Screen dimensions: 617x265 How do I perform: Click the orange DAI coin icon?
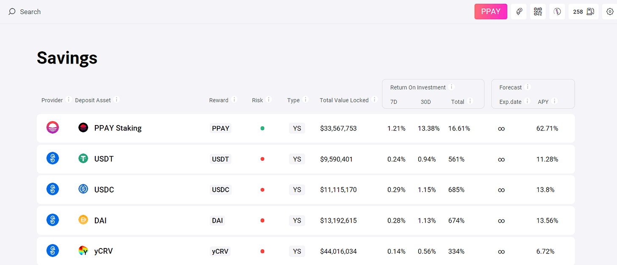tap(83, 220)
